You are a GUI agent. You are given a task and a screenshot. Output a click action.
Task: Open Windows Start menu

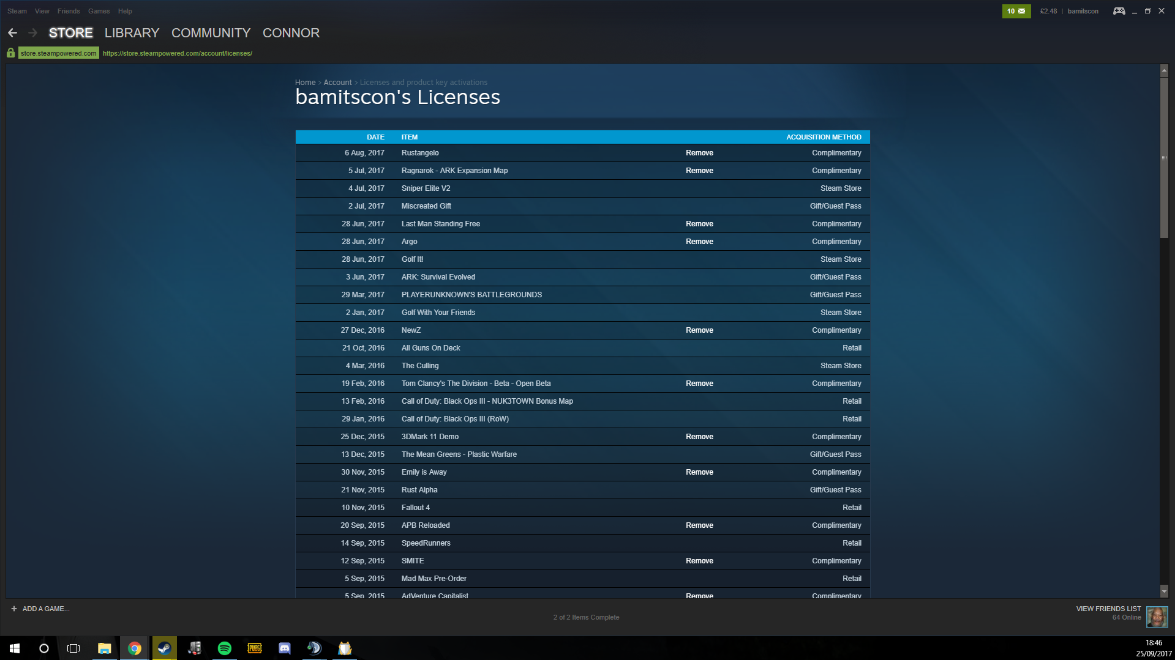coord(15,648)
